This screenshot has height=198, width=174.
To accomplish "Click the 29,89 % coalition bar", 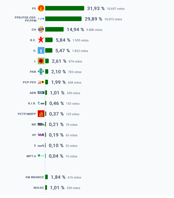I will tap(63, 19).
